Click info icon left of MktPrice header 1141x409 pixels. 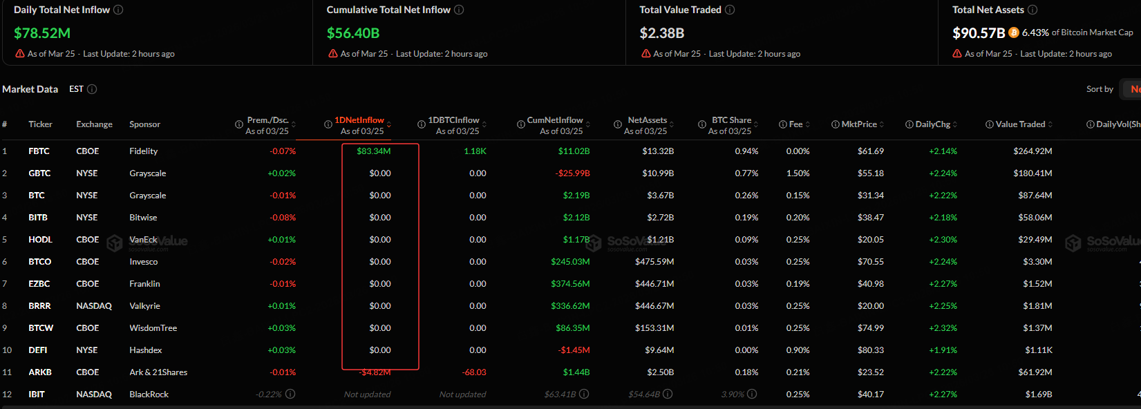tap(836, 124)
